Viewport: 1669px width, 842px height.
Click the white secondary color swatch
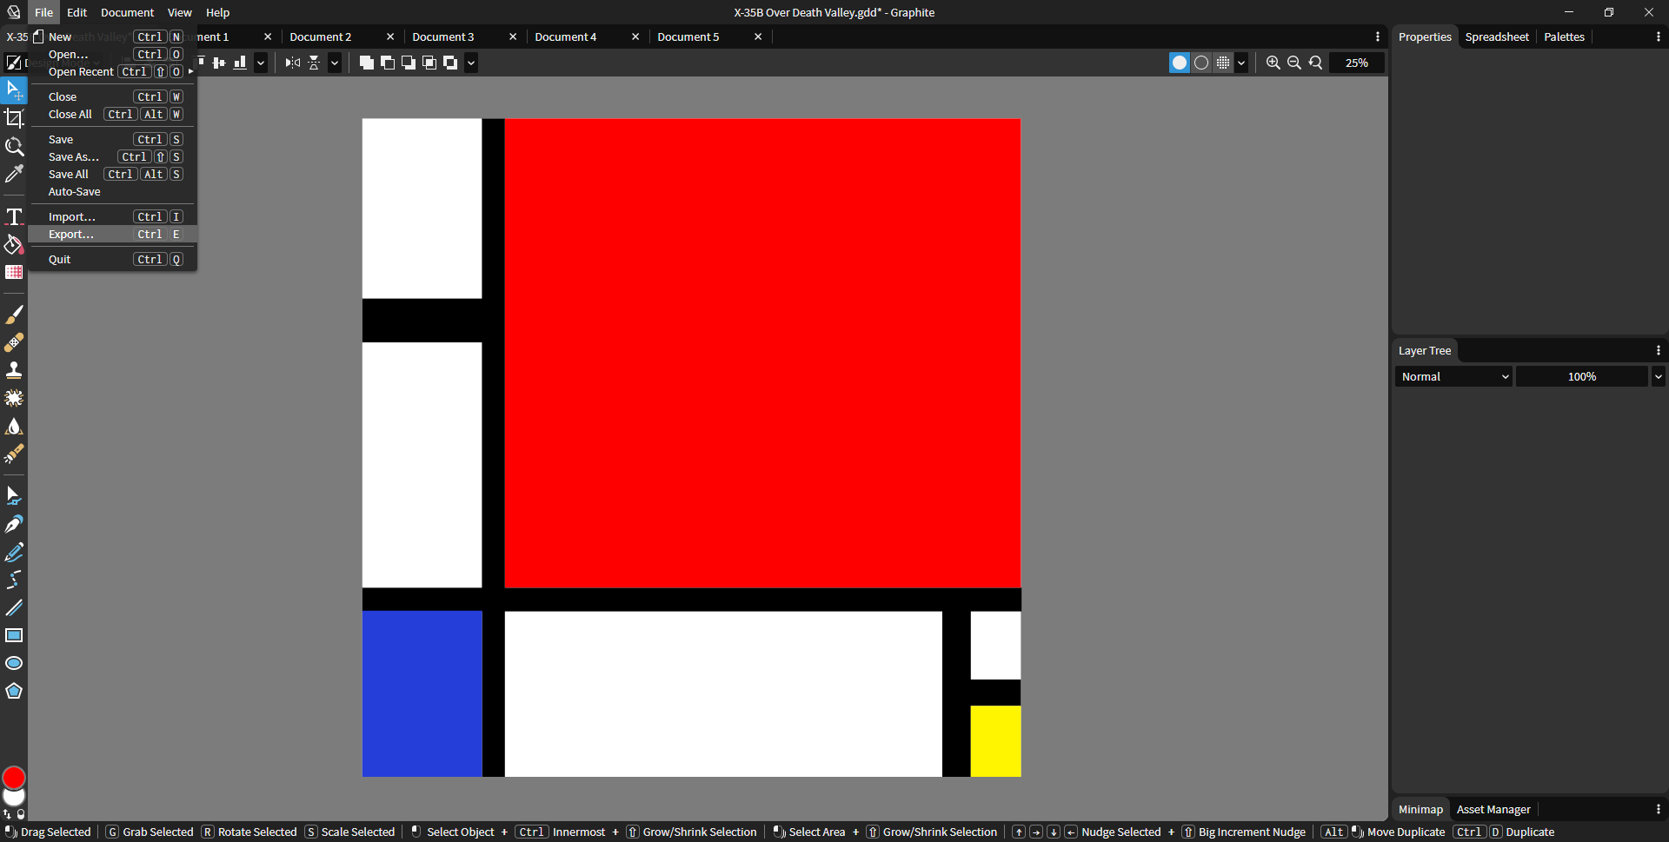point(14,798)
